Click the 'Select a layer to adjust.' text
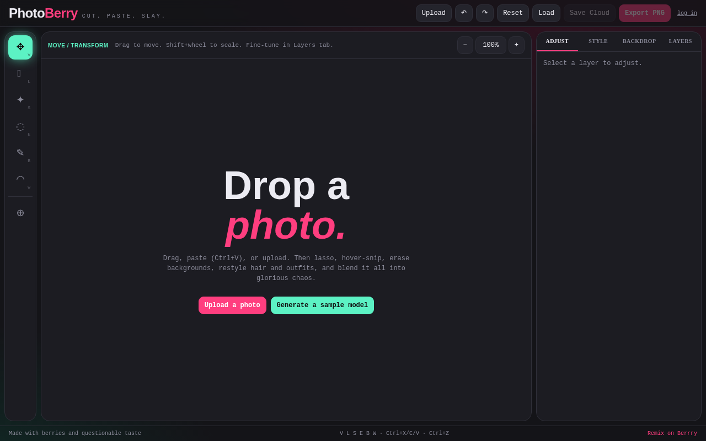706x441 pixels. [x=593, y=63]
